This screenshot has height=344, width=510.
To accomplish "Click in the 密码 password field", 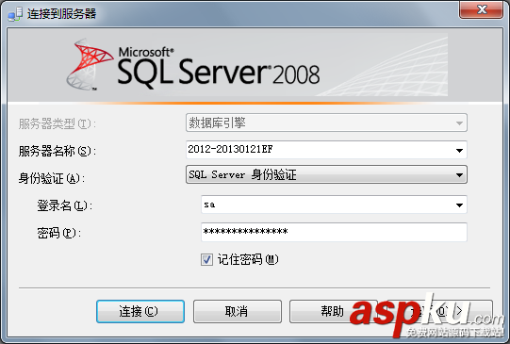I will 334,232.
